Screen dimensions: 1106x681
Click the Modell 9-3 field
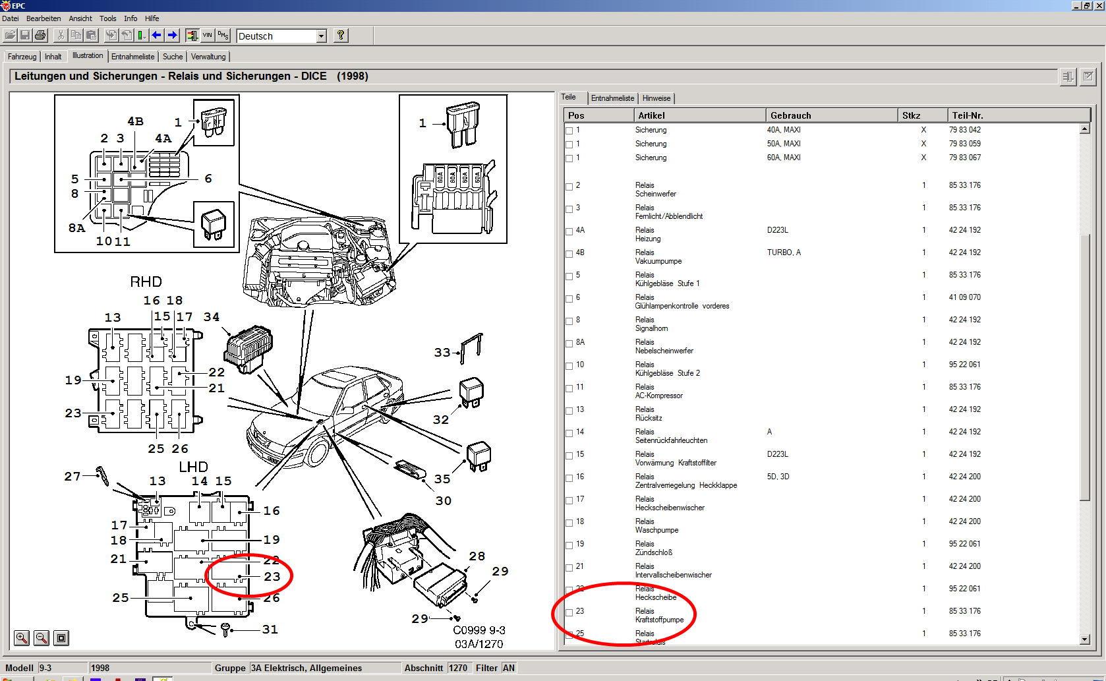coord(62,668)
